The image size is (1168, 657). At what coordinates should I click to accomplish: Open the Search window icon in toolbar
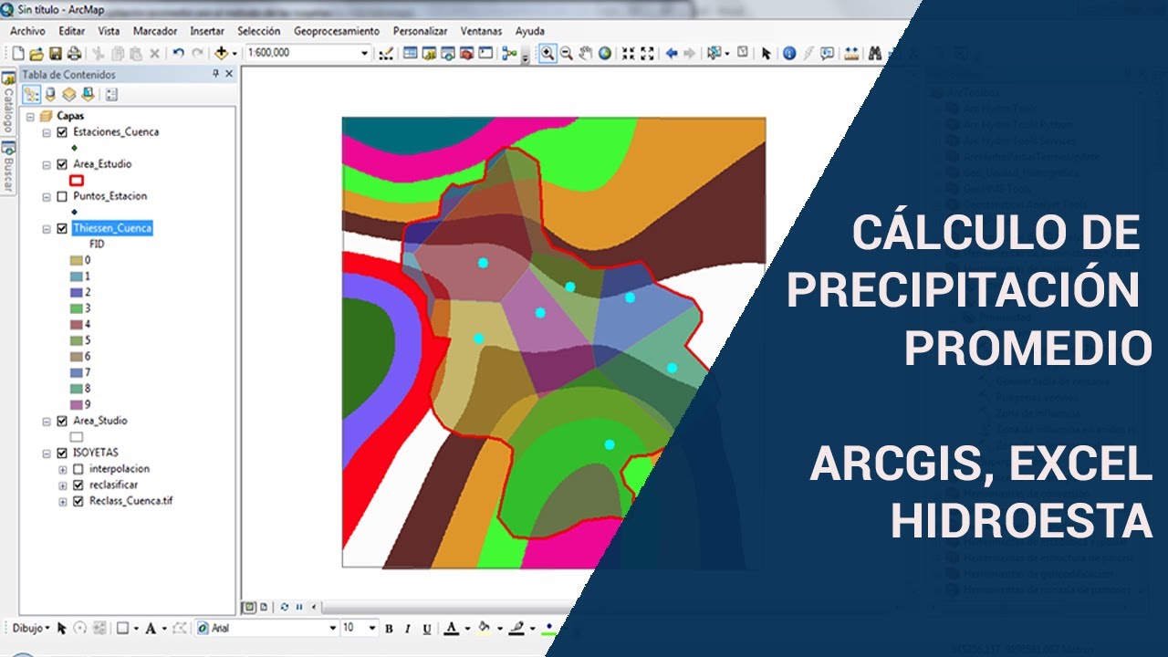point(448,54)
